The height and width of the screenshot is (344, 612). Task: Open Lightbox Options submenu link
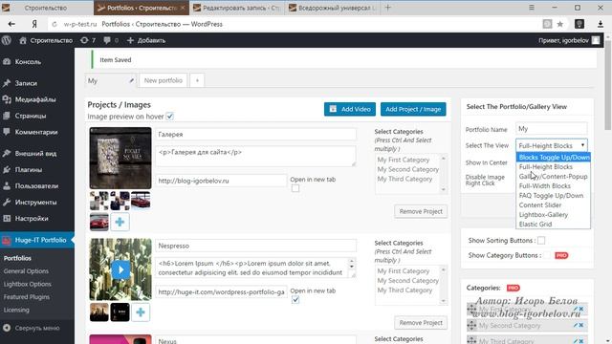[x=28, y=284]
